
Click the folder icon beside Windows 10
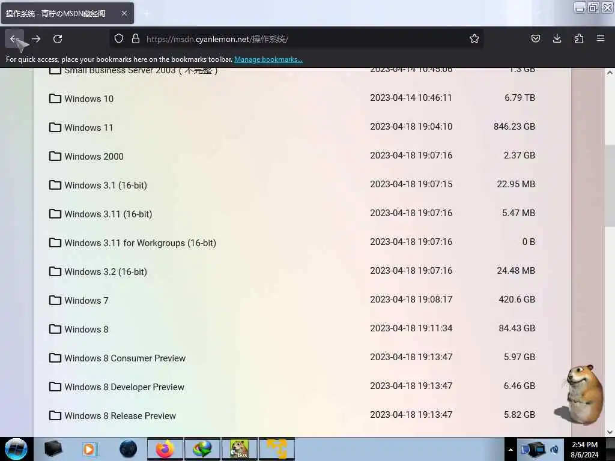pyautogui.click(x=55, y=98)
